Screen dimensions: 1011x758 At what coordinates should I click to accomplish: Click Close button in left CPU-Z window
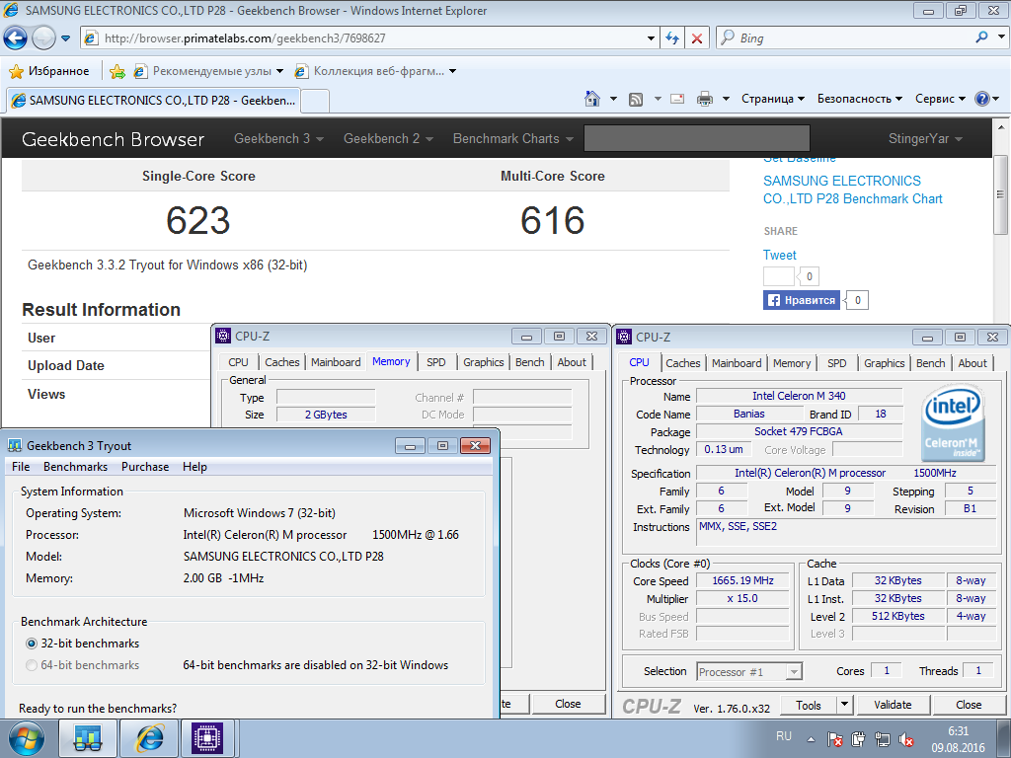pyautogui.click(x=568, y=704)
